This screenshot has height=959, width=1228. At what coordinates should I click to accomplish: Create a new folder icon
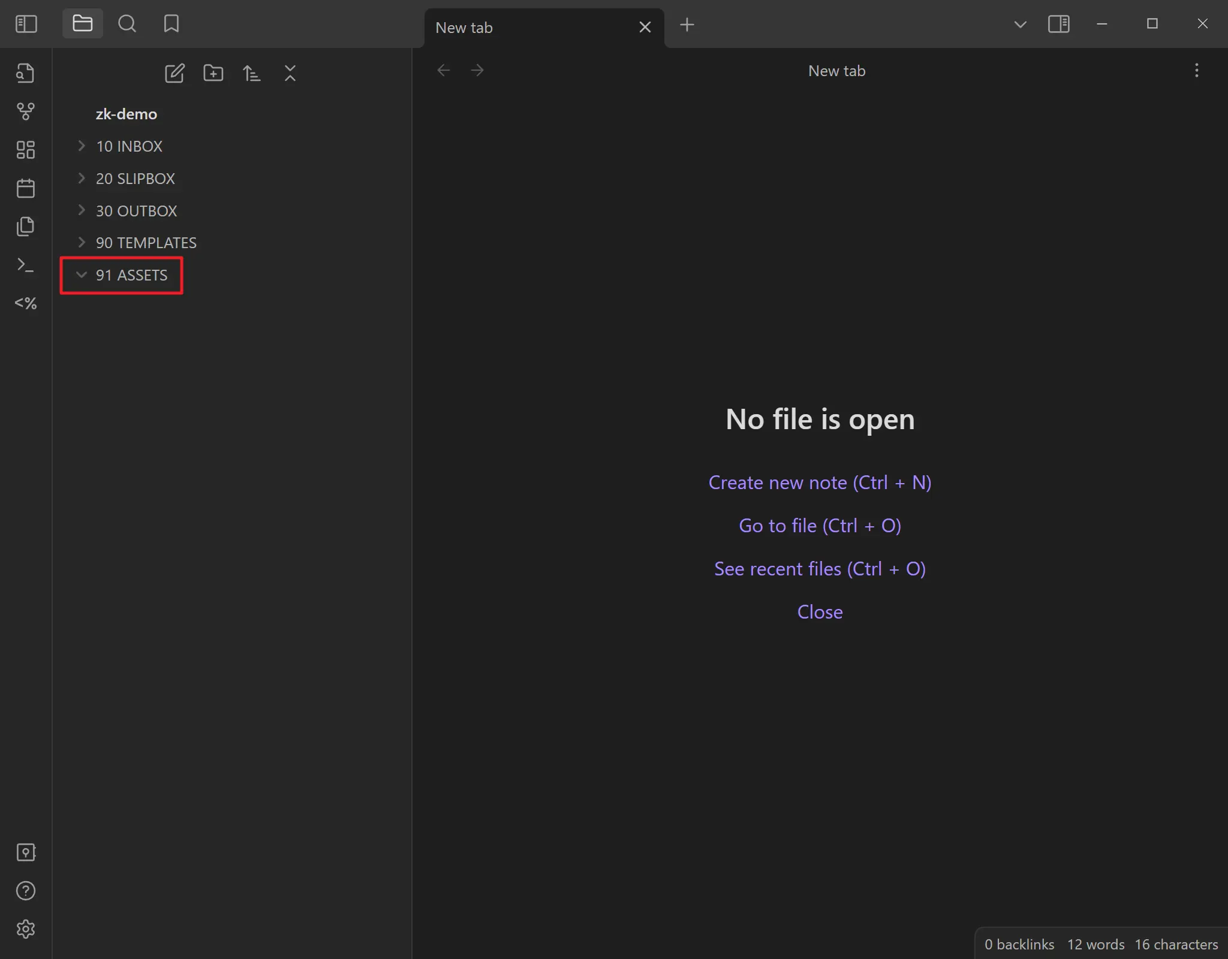coord(213,73)
